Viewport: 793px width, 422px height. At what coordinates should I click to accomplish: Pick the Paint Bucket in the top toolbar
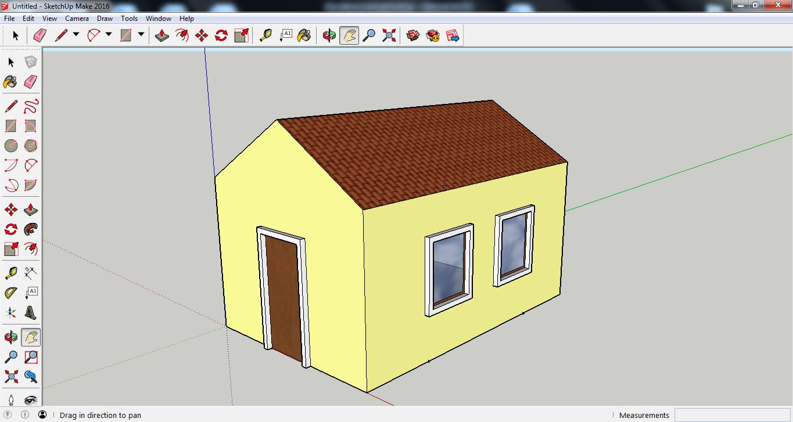click(x=304, y=35)
